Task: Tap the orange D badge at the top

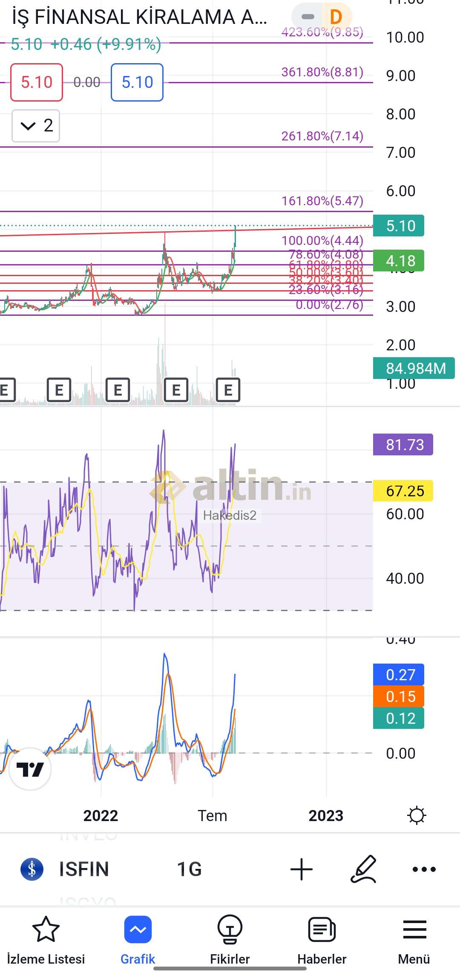Action: 336,17
